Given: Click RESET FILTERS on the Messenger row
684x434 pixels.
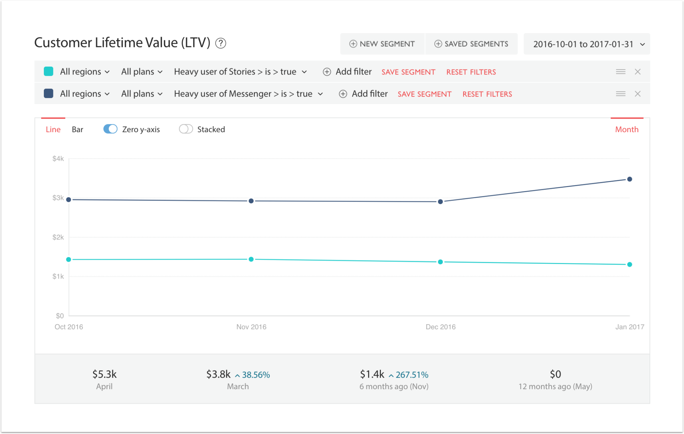Looking at the screenshot, I should coord(487,94).
